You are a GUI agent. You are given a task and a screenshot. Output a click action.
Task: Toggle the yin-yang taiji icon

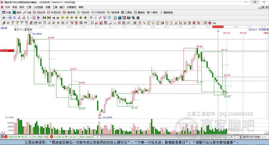210,23
